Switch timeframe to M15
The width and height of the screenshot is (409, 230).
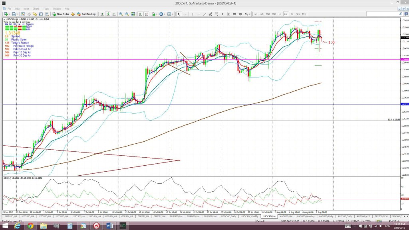(268, 14)
